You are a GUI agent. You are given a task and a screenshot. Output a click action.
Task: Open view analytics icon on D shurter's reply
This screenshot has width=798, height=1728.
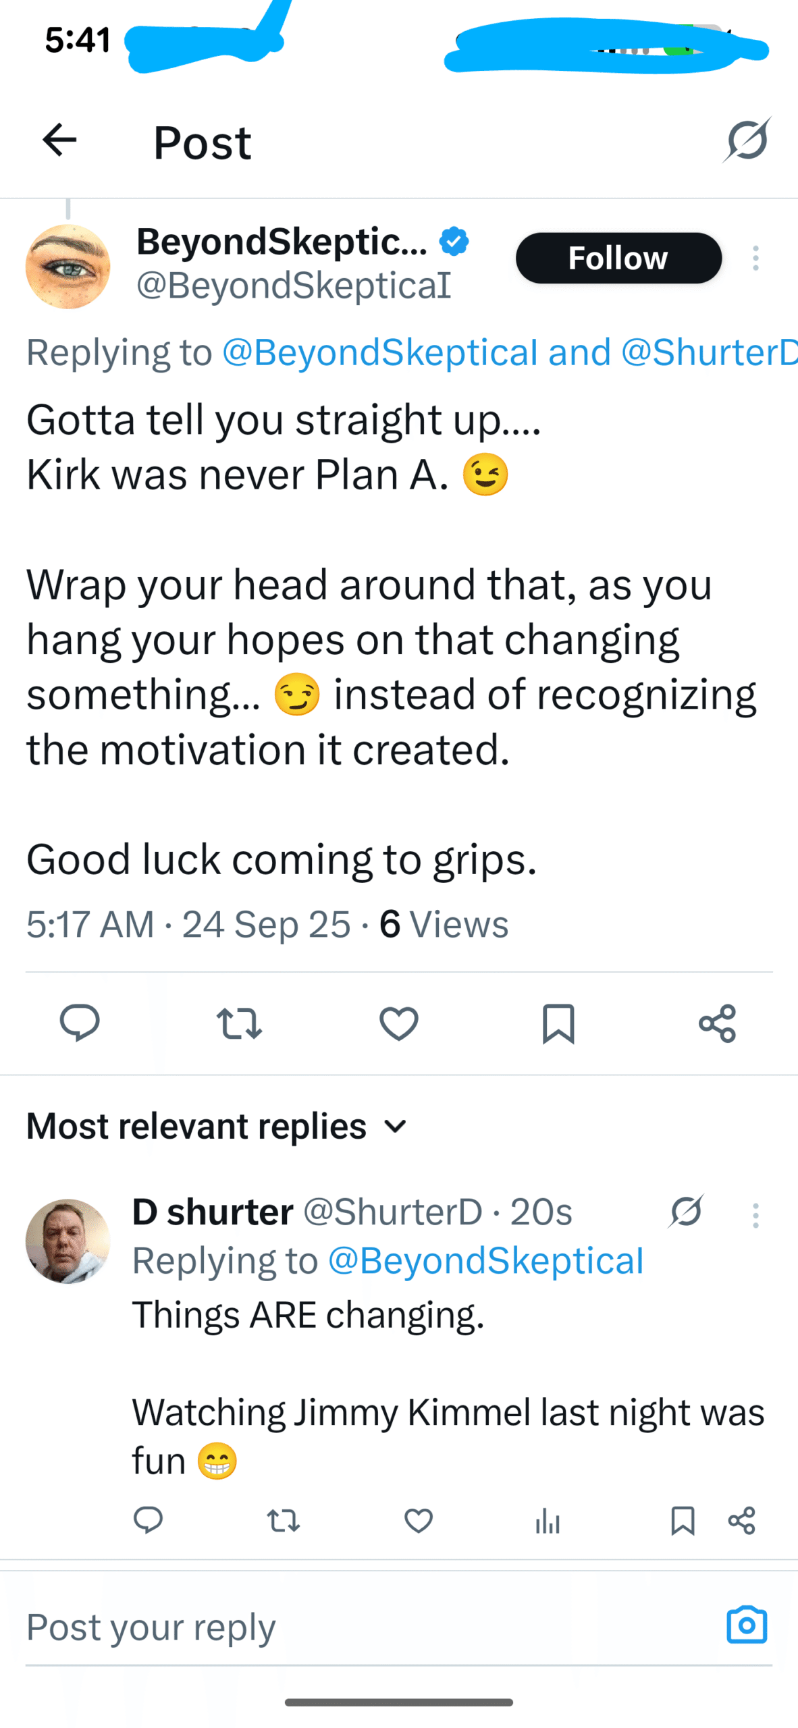548,1521
